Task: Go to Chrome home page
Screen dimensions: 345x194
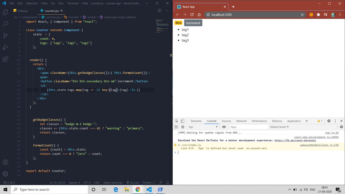Action: (199, 15)
